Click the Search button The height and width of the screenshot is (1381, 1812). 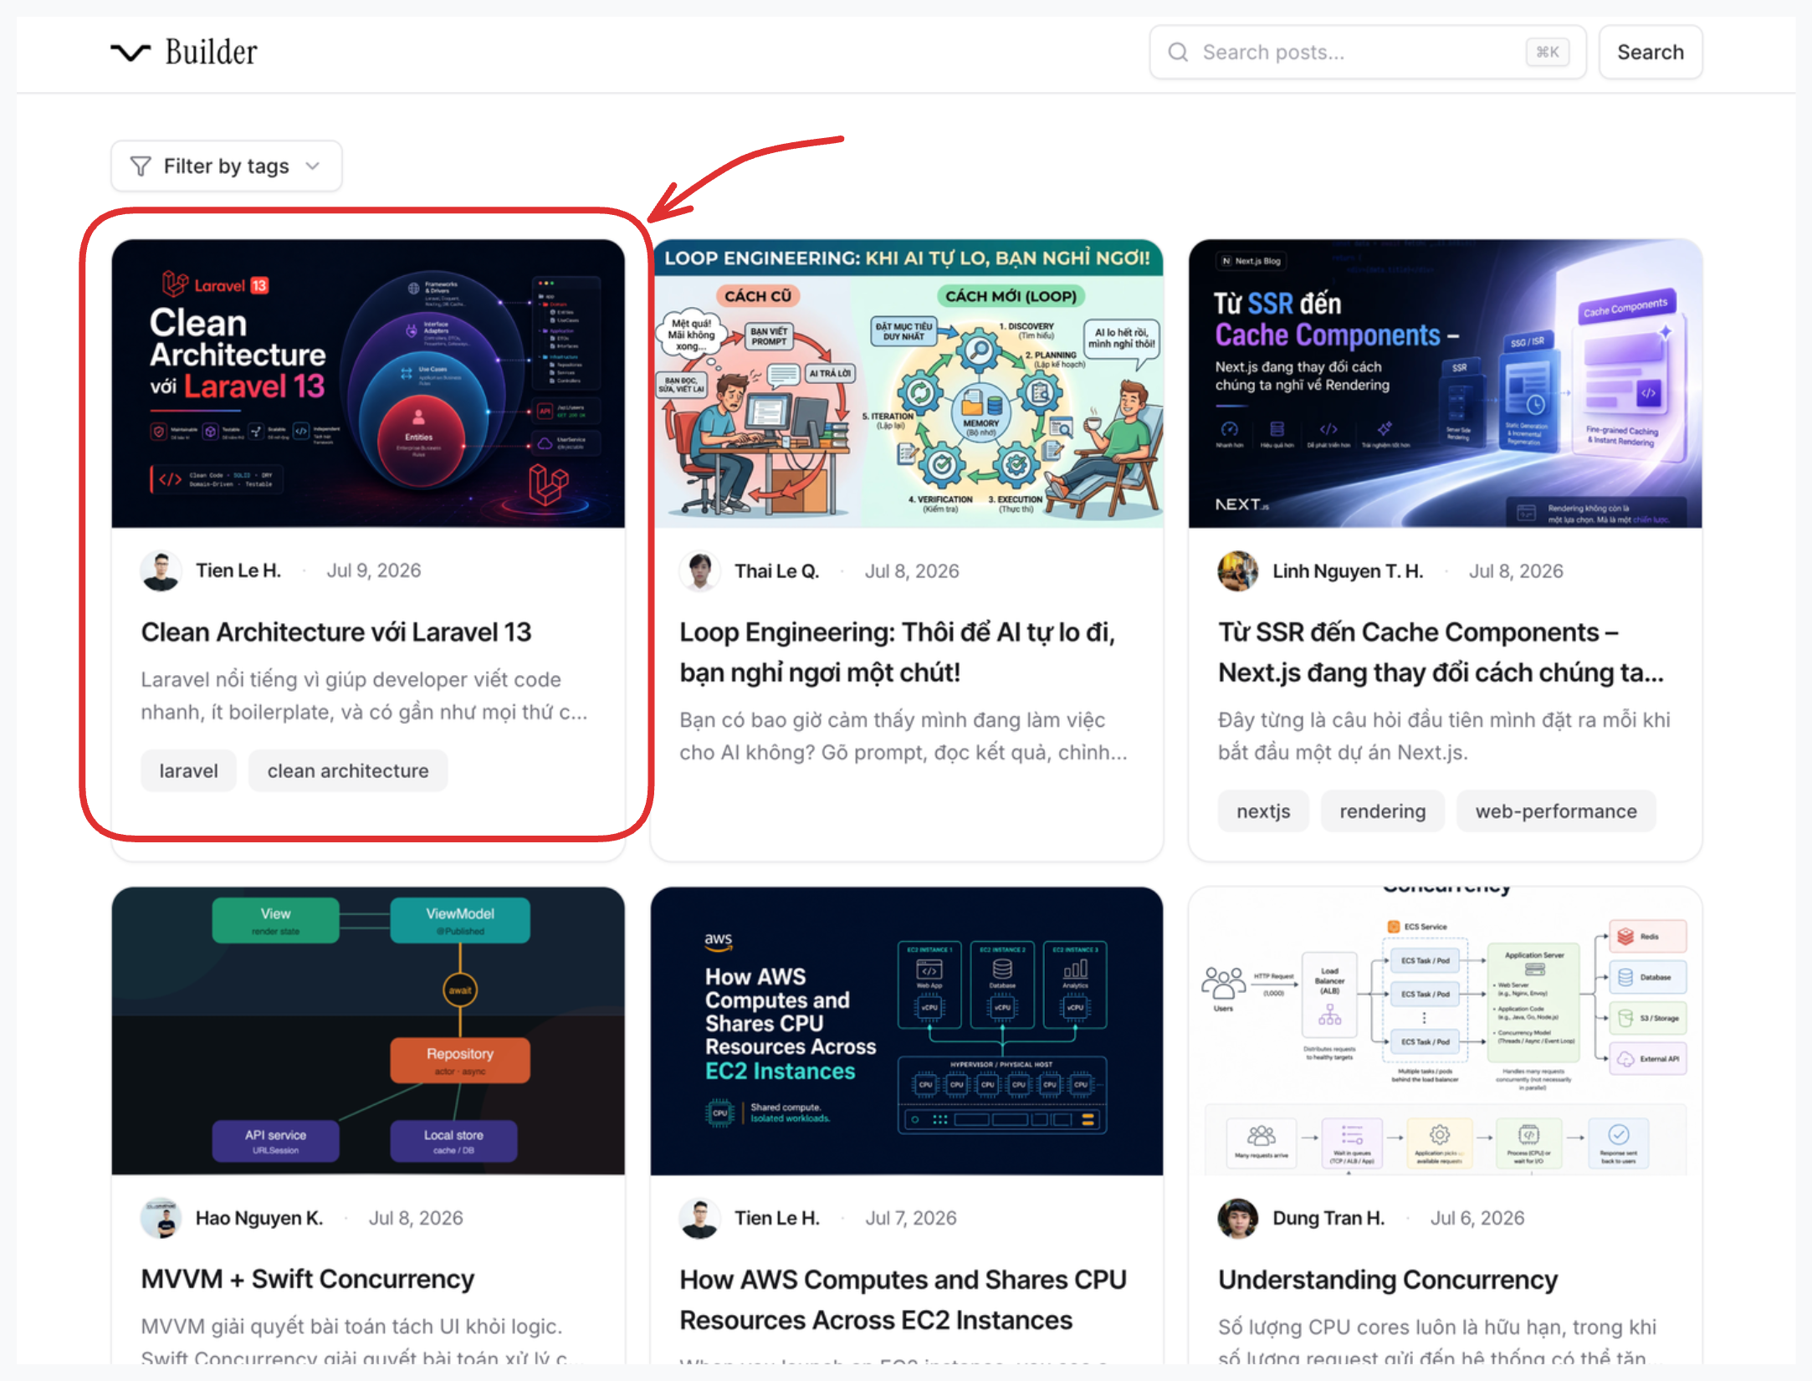tap(1651, 53)
